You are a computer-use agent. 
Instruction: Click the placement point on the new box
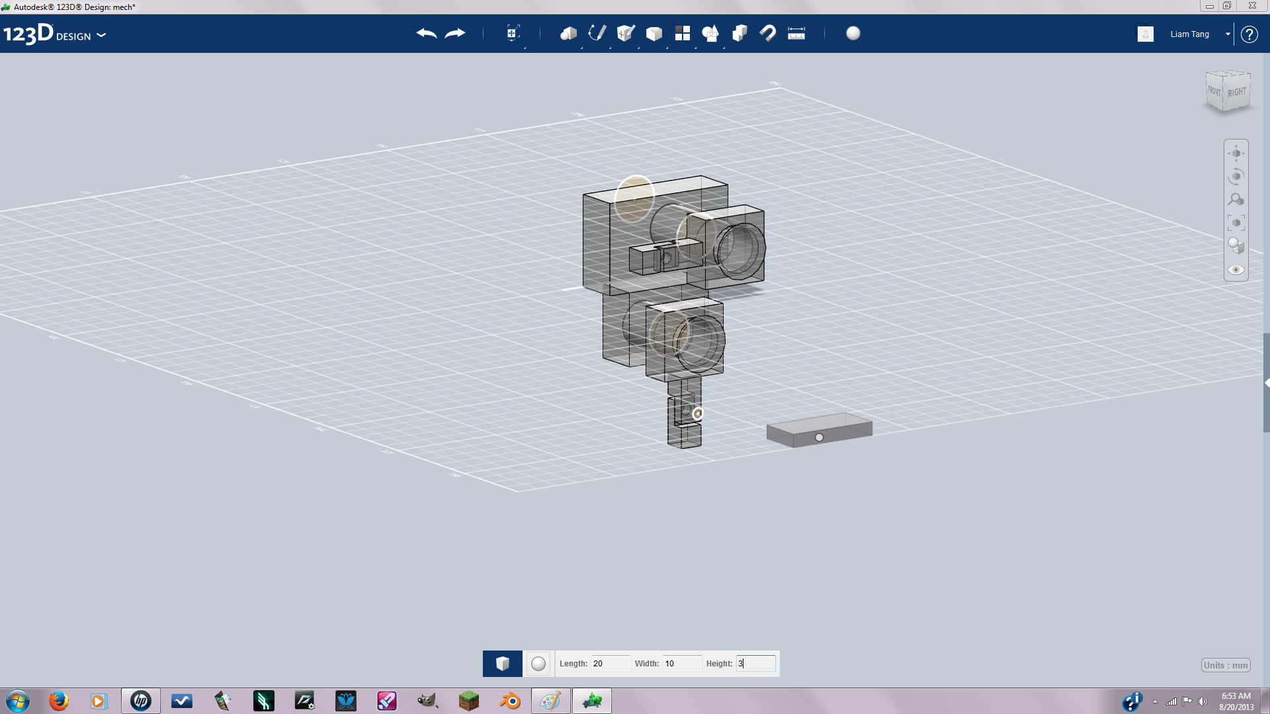(x=819, y=438)
